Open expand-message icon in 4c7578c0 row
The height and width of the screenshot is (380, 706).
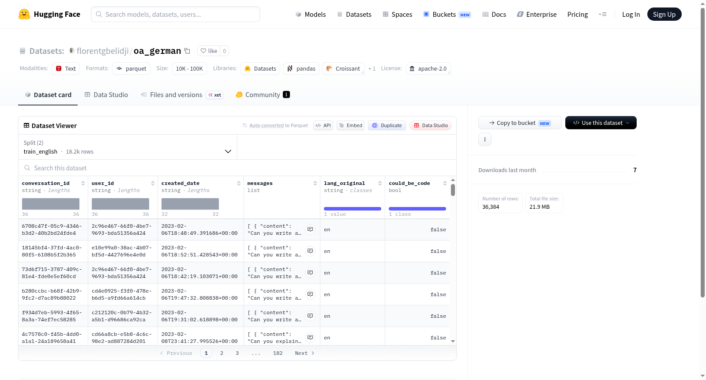click(x=310, y=338)
